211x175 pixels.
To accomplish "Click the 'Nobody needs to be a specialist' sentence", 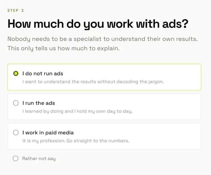I will (x=103, y=39).
